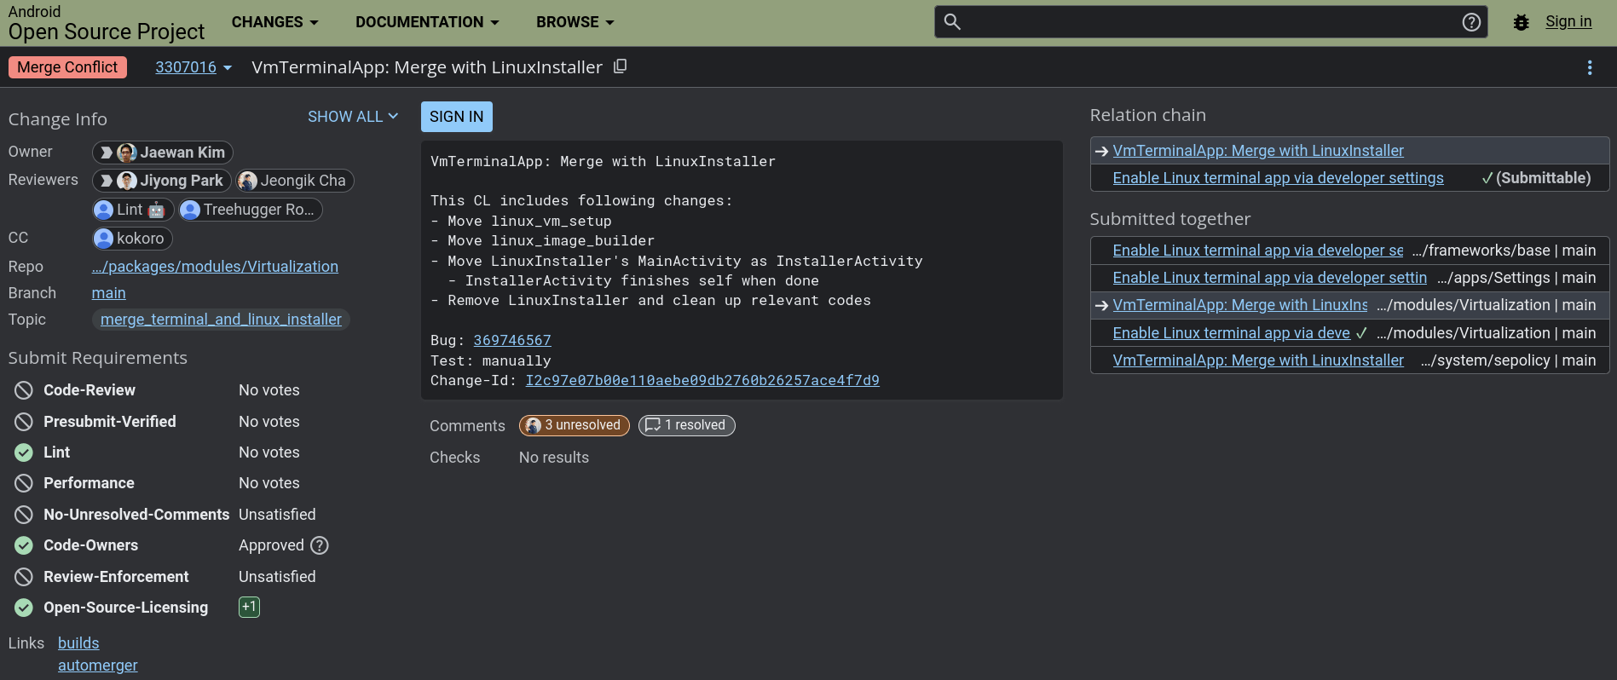Open the Documentation menu
This screenshot has width=1617, height=680.
click(427, 22)
